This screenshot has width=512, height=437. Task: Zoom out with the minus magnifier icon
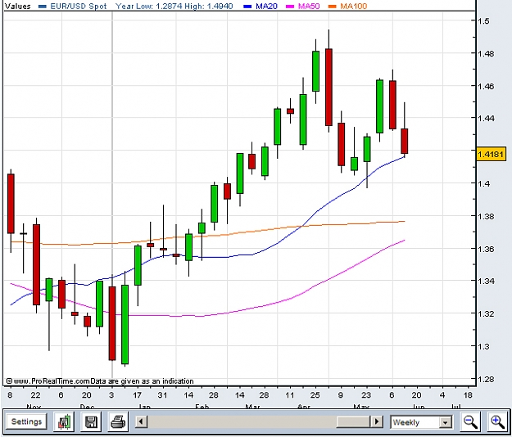[x=470, y=421]
